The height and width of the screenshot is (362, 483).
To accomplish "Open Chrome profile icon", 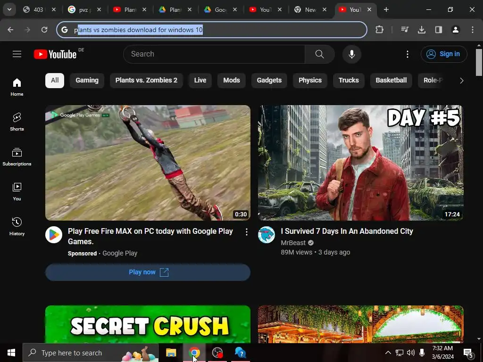I will coord(456,30).
